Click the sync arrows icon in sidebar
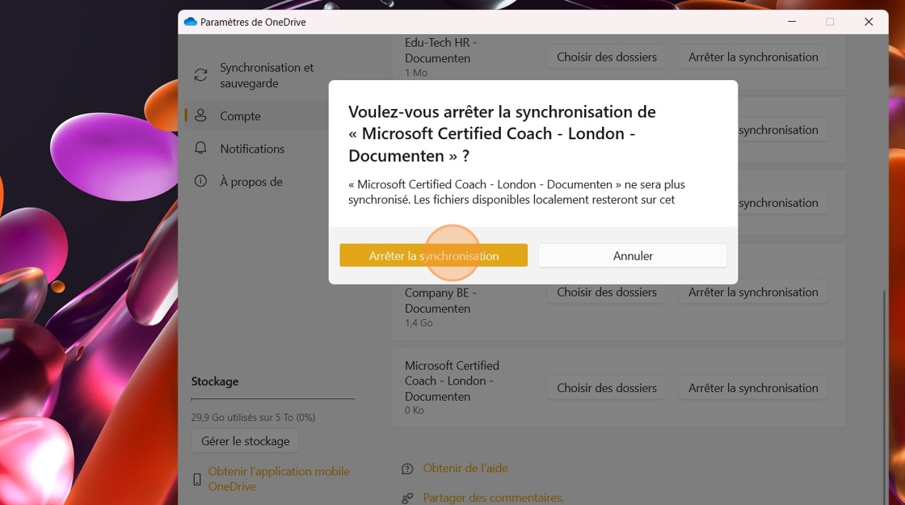Screen dimensions: 905x505 click(200, 75)
